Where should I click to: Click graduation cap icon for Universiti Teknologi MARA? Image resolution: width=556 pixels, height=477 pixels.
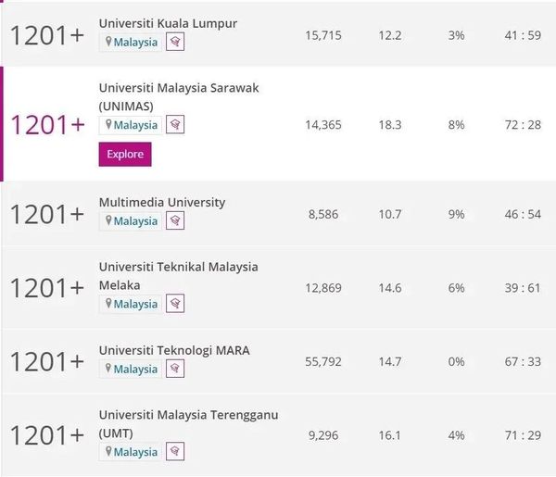[175, 370]
